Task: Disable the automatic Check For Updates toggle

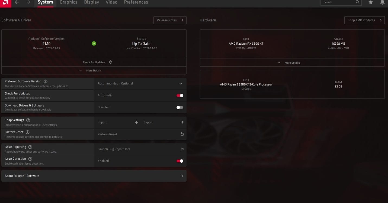Action: pos(180,96)
